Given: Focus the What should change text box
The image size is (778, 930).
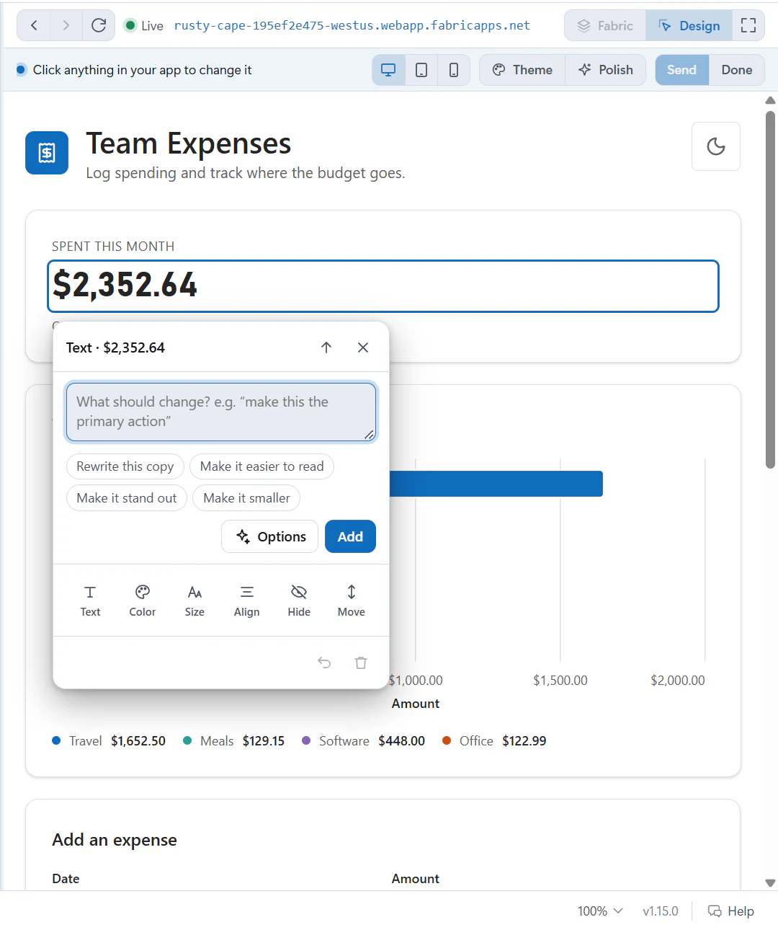Looking at the screenshot, I should [x=221, y=412].
